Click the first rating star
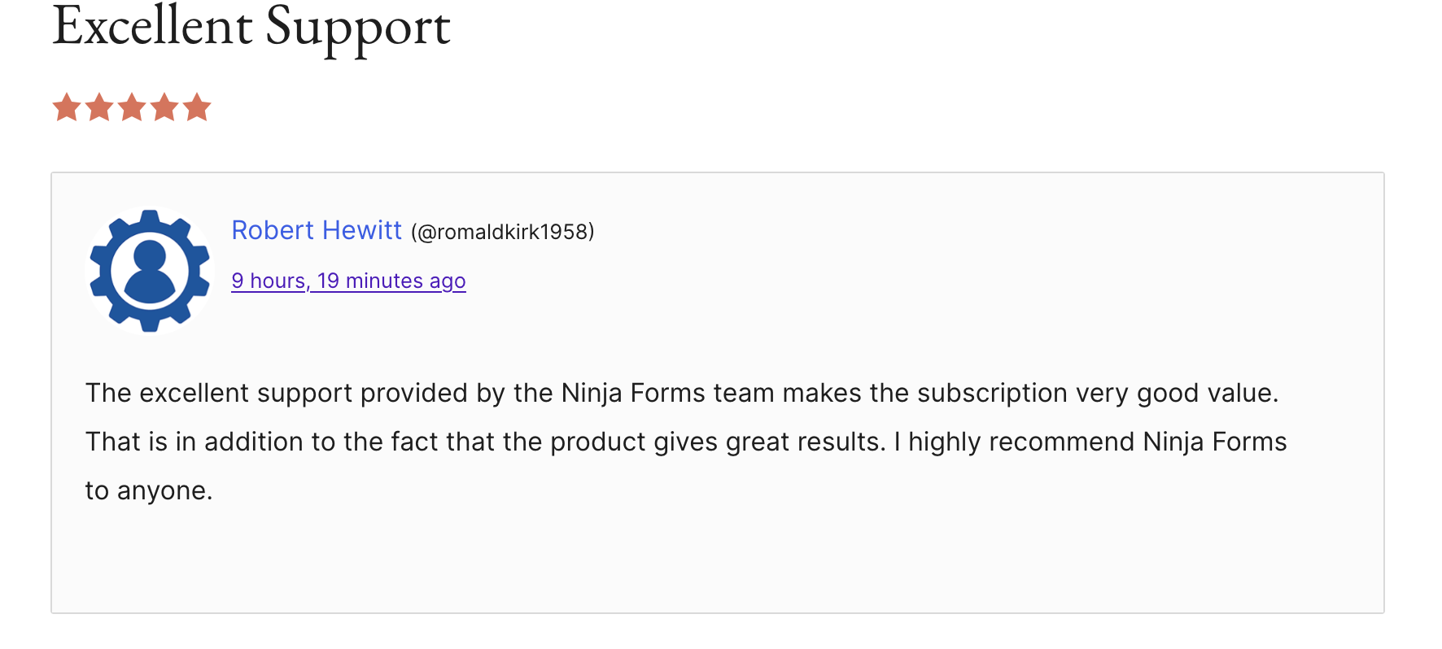 click(67, 107)
